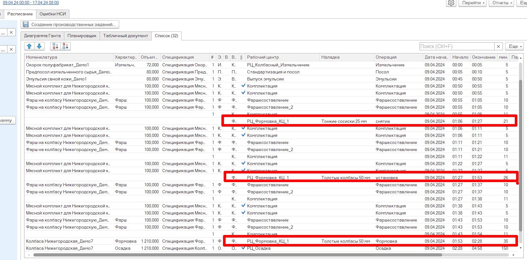The height and width of the screenshot is (260, 527).
Task: Switch to Диаграмма Ганта tab
Action: [42, 36]
